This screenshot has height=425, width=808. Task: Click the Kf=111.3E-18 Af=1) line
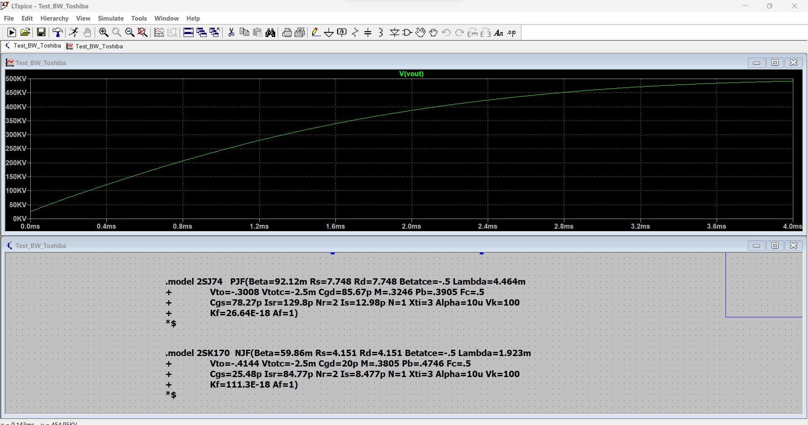[x=254, y=385]
